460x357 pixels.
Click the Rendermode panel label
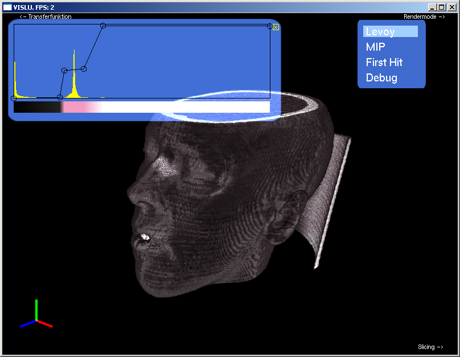[424, 17]
